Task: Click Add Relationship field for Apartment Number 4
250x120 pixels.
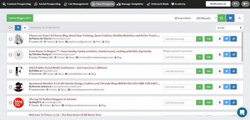Action: click(x=179, y=87)
